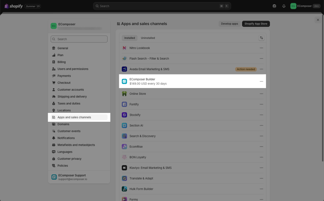The width and height of the screenshot is (324, 201).
Task: Open Users and permissions settings
Action: point(79,69)
